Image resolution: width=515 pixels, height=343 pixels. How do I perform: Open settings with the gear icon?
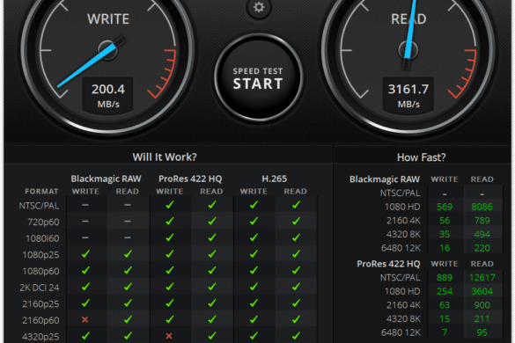click(x=259, y=7)
